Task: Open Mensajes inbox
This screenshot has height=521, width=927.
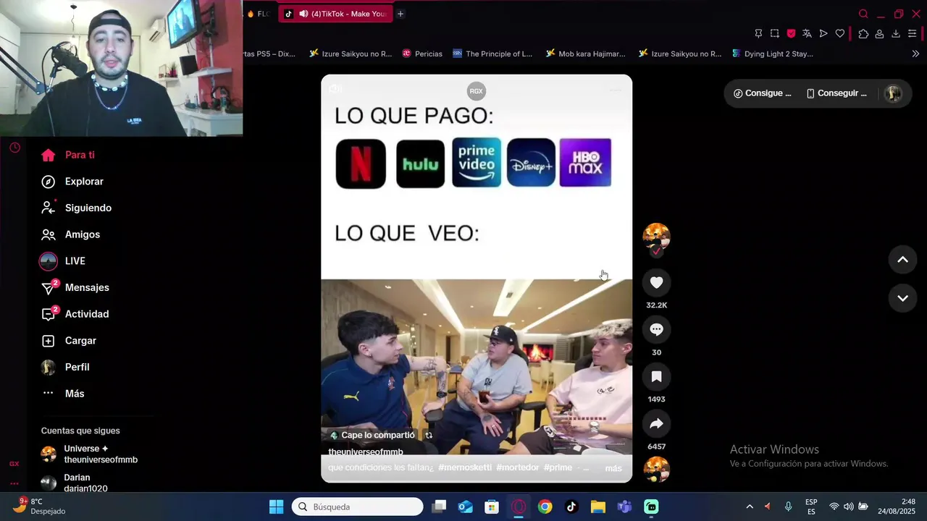Action: click(75, 287)
